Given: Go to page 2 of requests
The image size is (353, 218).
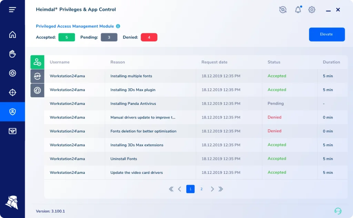Looking at the screenshot, I should click(x=201, y=189).
